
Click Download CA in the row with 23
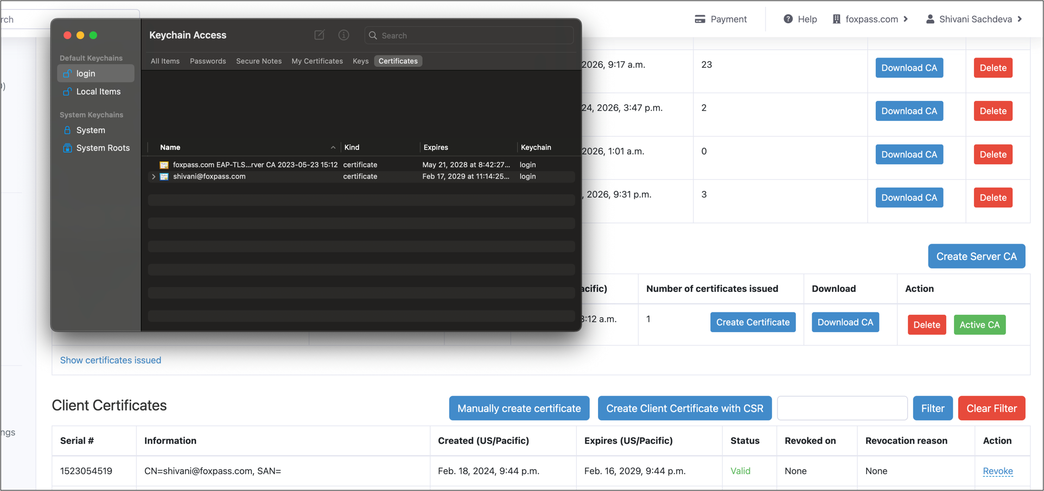[909, 68]
